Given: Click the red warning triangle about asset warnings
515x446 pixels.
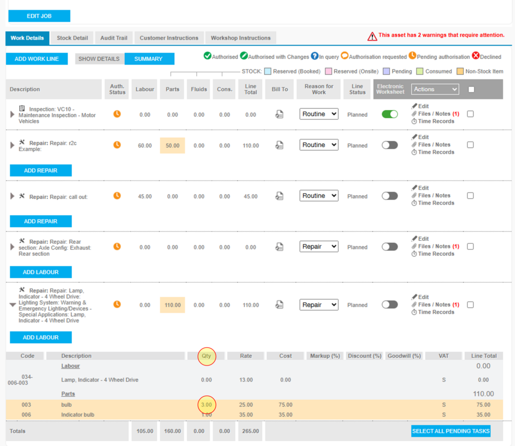Looking at the screenshot, I should [373, 36].
